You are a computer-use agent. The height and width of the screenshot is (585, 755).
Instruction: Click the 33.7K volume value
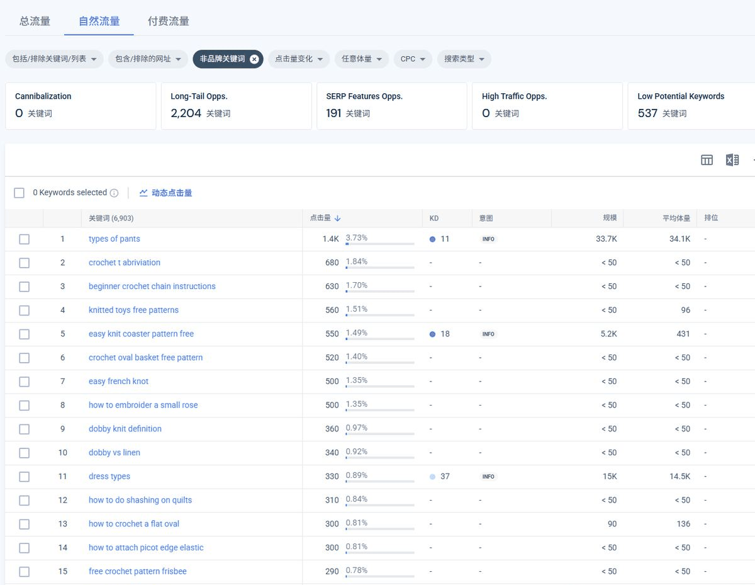606,239
